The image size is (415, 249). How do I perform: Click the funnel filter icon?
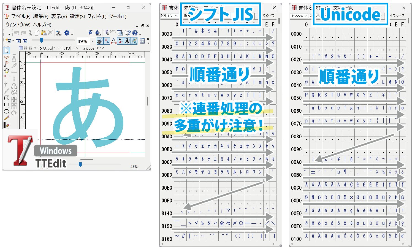pos(106,33)
